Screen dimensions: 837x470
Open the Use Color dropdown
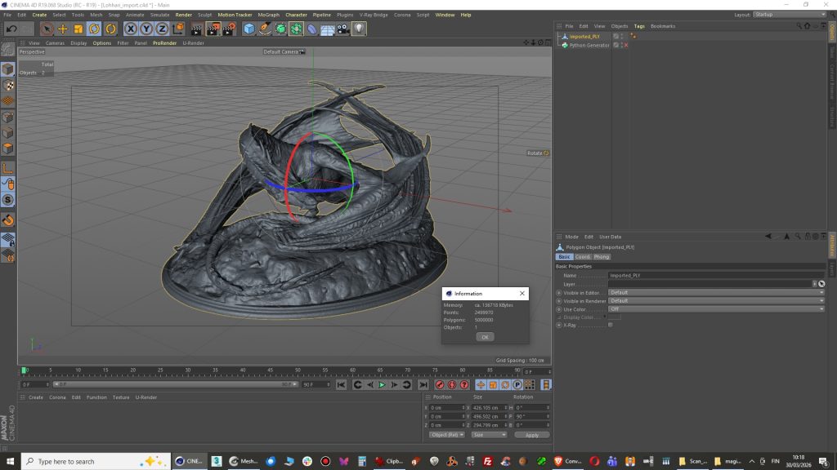click(716, 309)
